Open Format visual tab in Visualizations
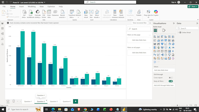Viewport: 199px width, 112px height. click(x=164, y=30)
